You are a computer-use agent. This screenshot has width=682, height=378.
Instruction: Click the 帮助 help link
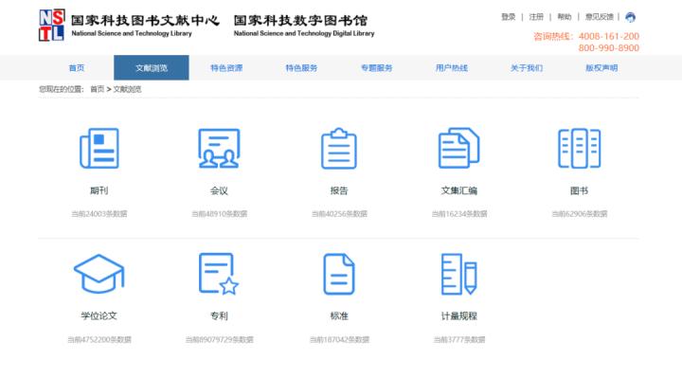click(565, 17)
